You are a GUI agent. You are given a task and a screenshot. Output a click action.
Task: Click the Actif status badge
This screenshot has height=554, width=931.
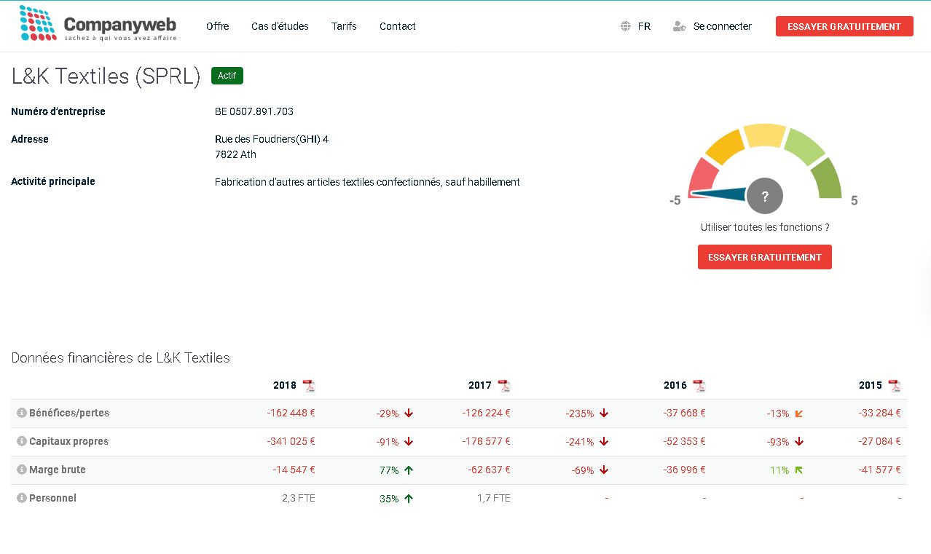227,76
